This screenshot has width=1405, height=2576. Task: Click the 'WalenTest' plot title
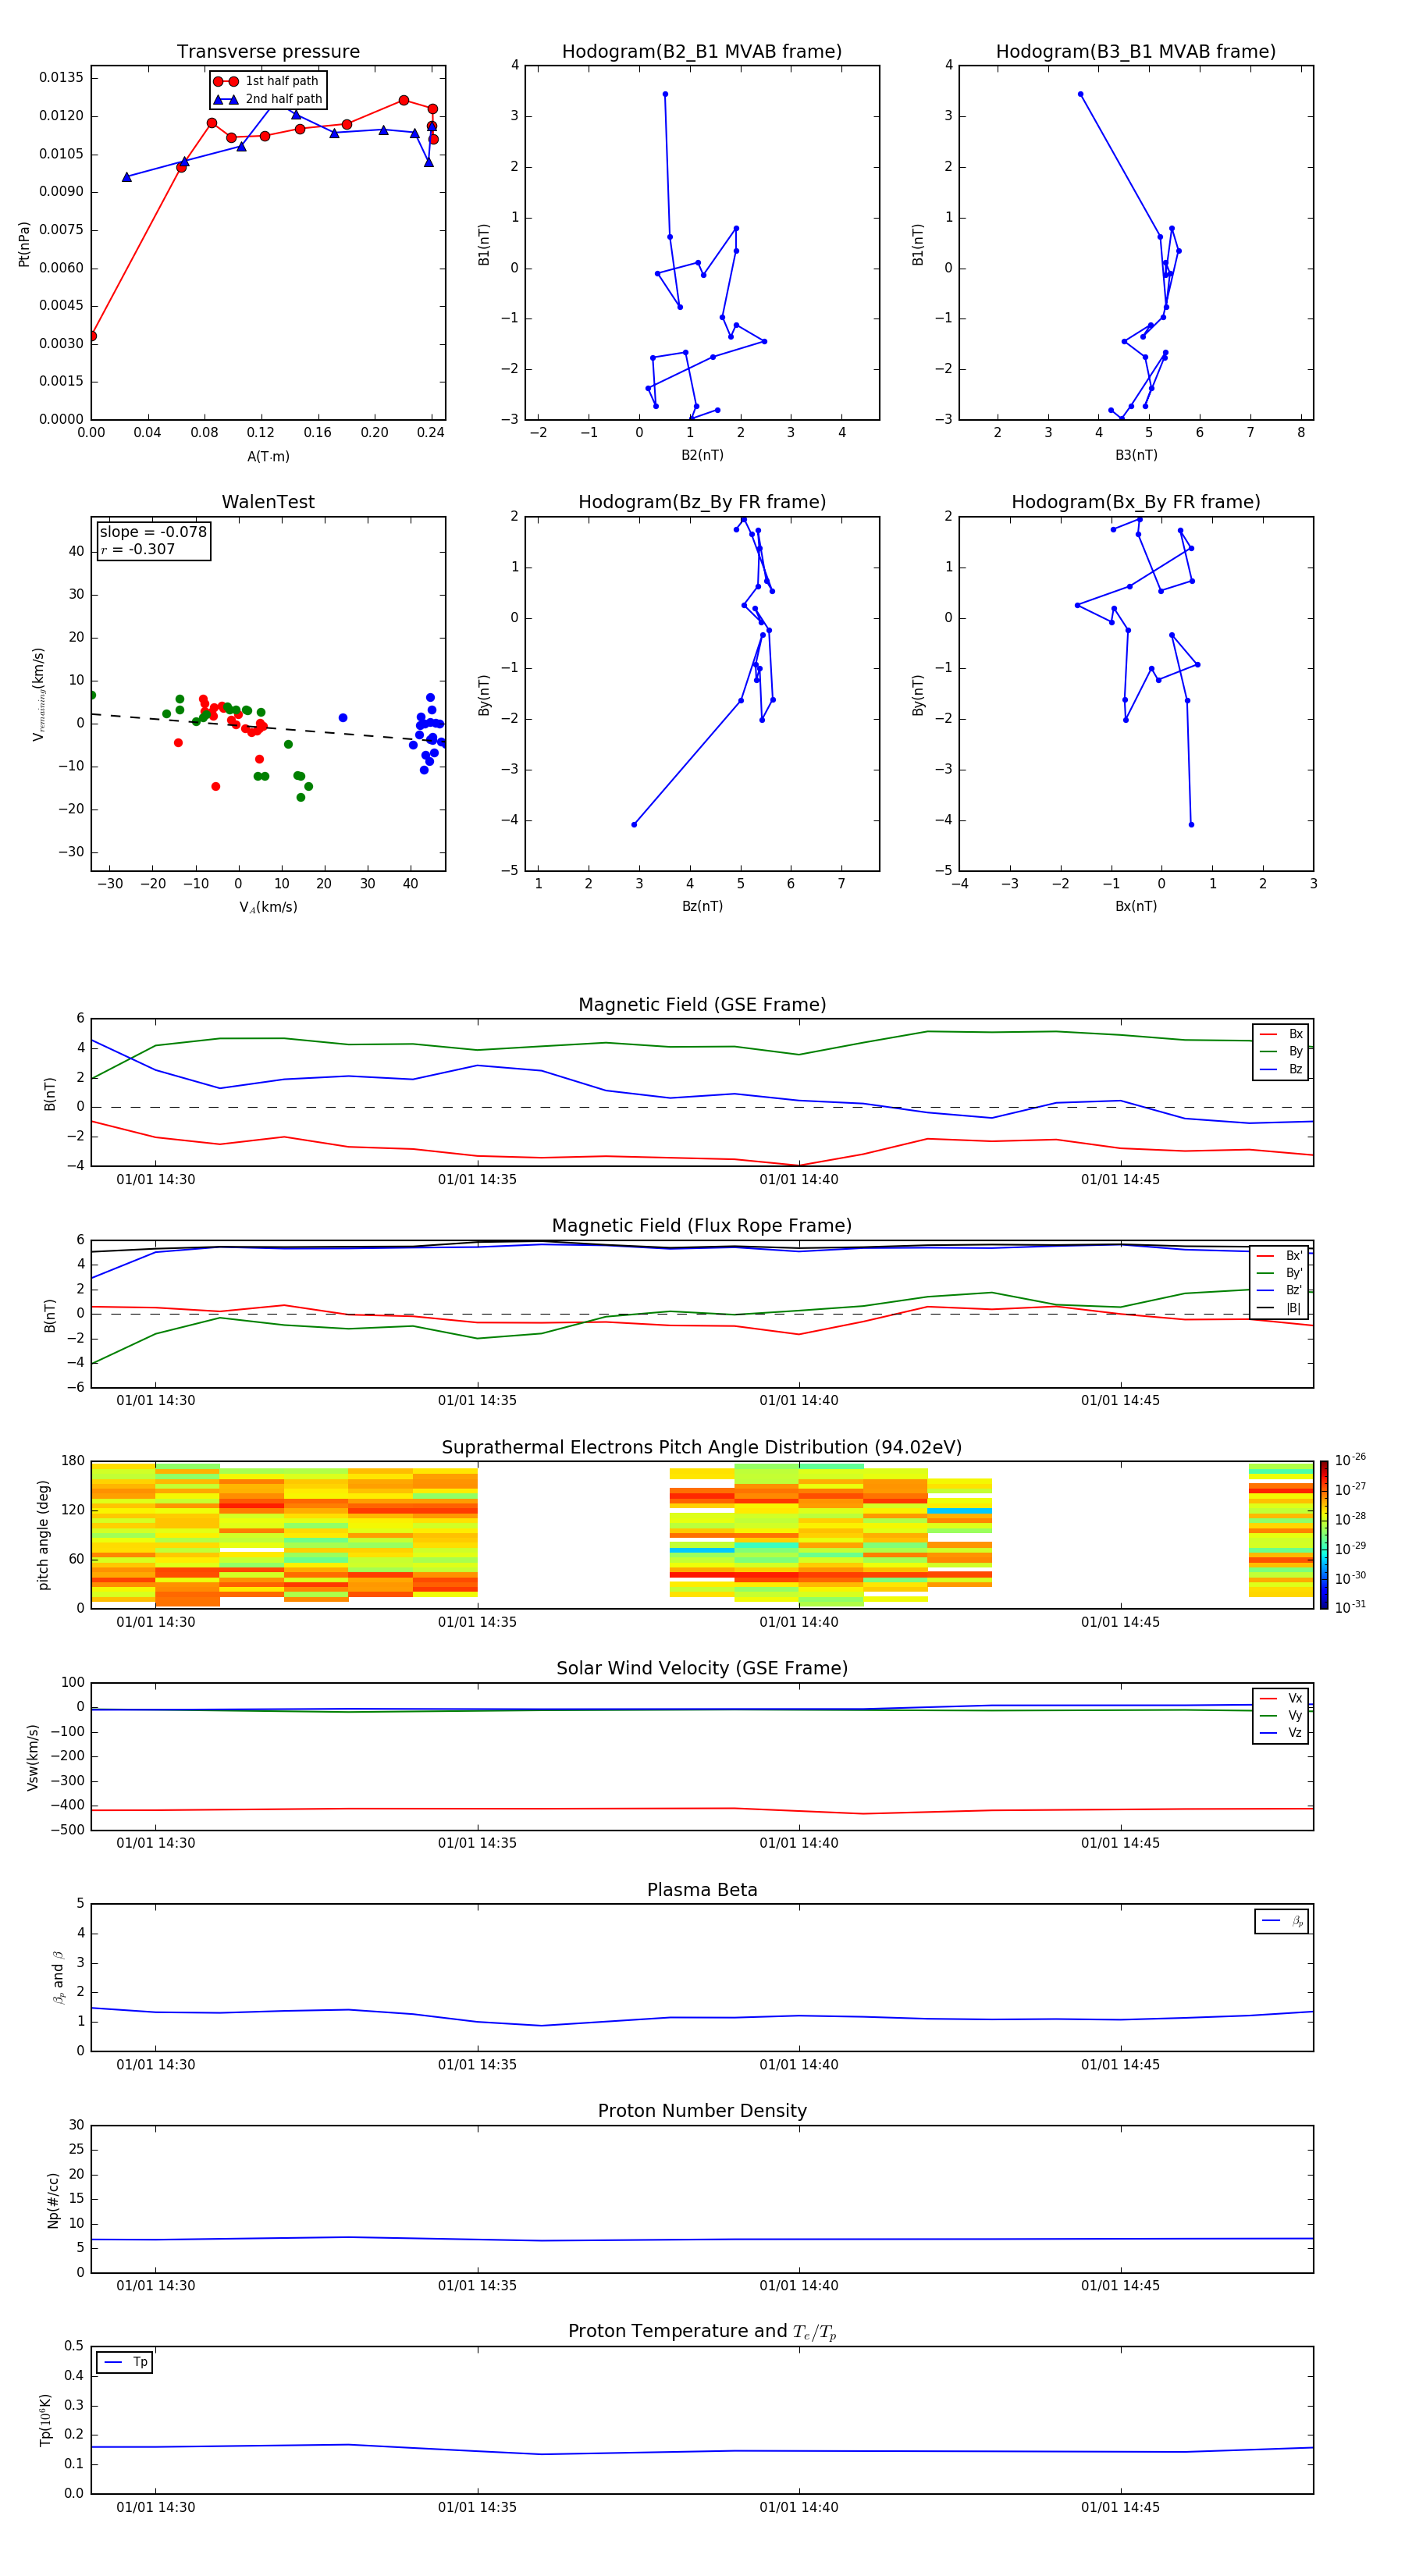pyautogui.click(x=268, y=502)
